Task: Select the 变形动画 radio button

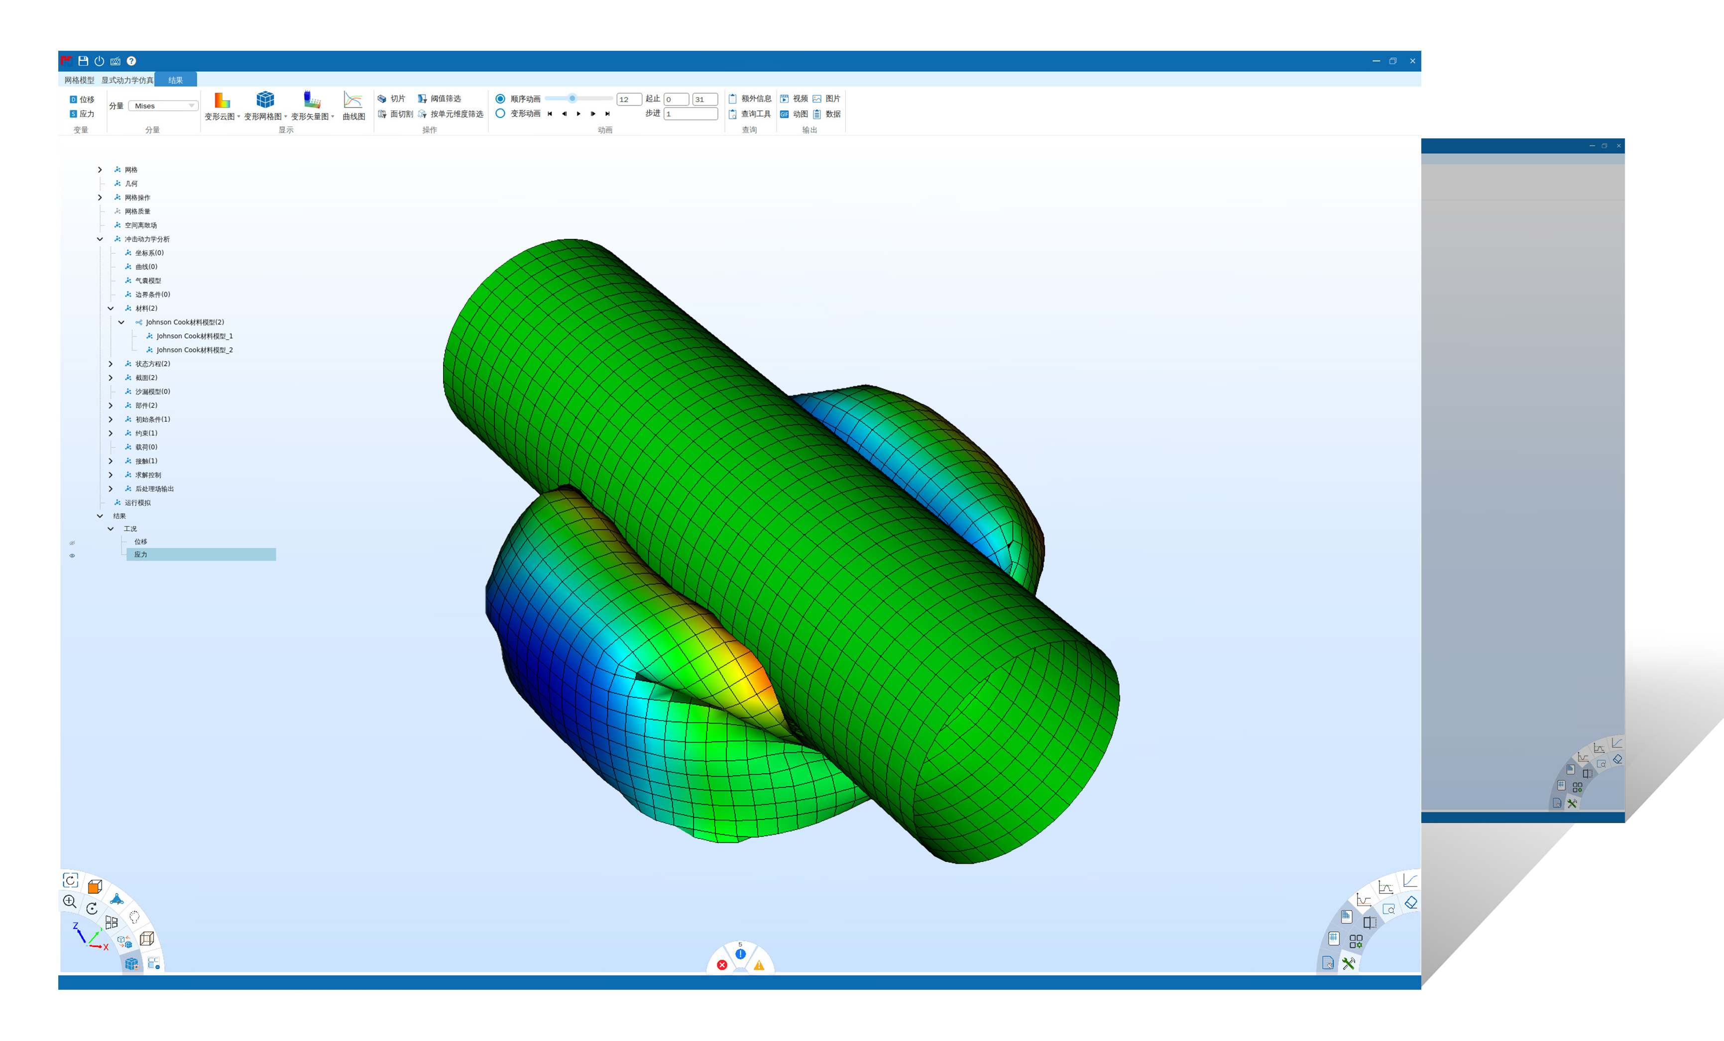Action: coord(500,113)
